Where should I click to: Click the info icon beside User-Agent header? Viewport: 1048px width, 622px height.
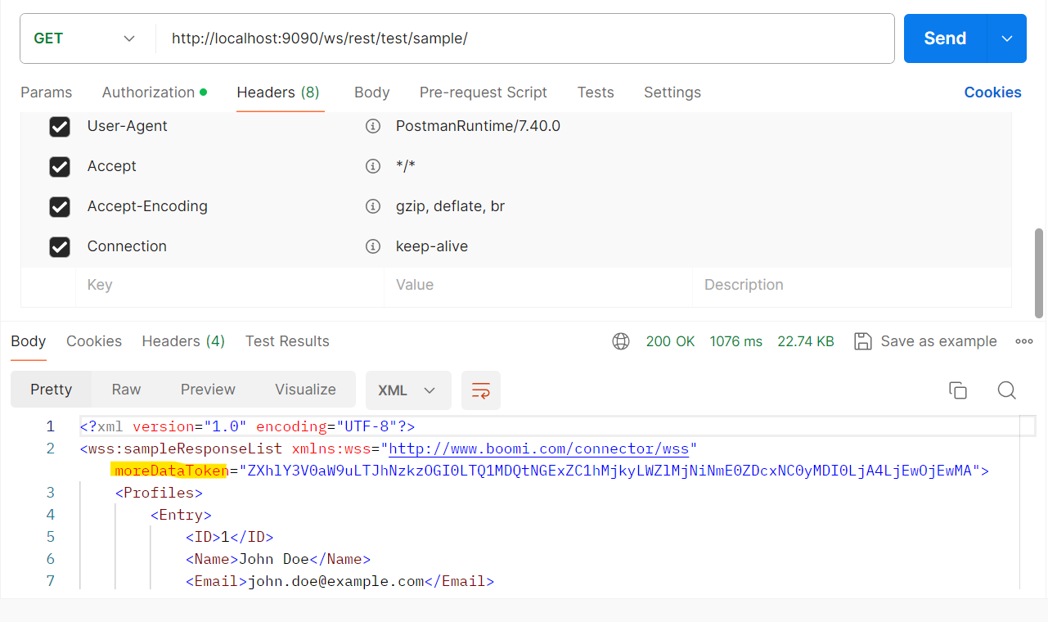(373, 126)
